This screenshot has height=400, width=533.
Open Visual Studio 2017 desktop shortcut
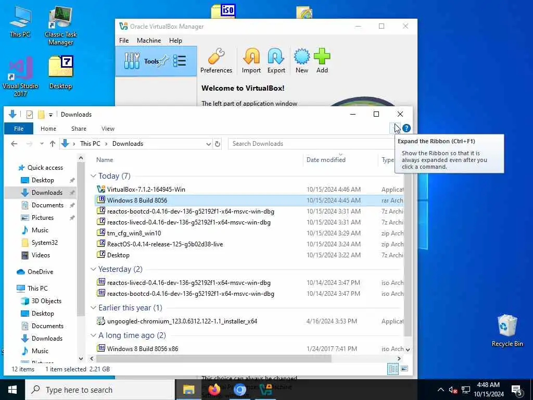(x=20, y=77)
